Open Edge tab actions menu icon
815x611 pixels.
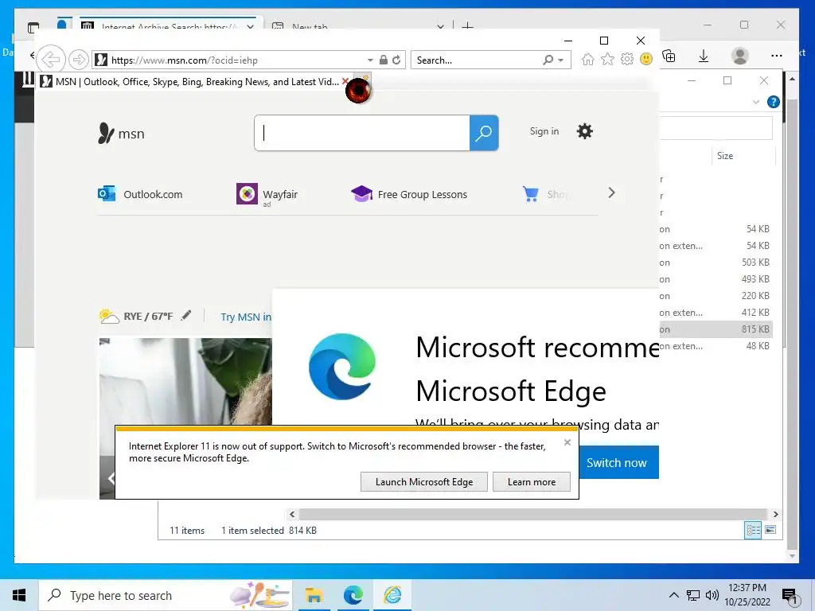[33, 27]
